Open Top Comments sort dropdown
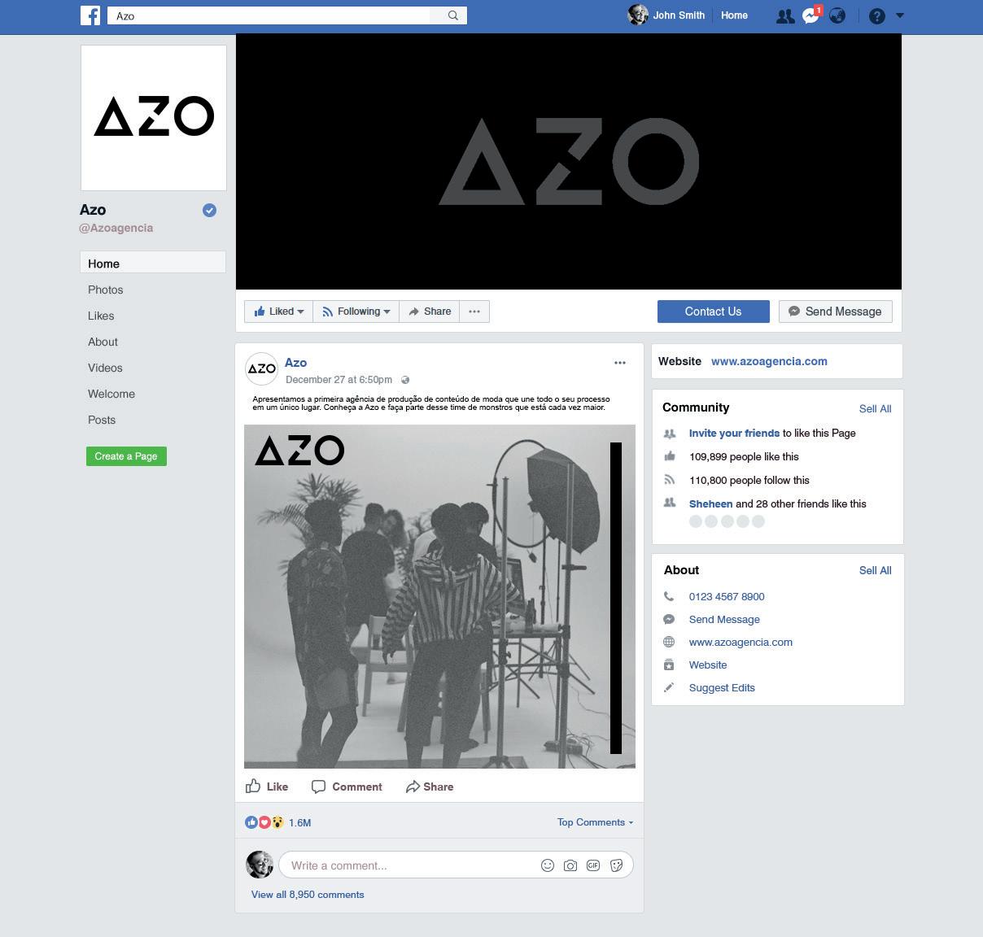Screen dimensions: 983x937 595,822
